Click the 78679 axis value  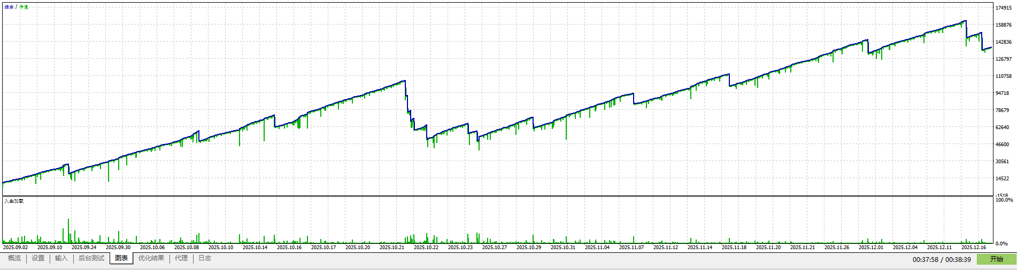pos(1002,110)
